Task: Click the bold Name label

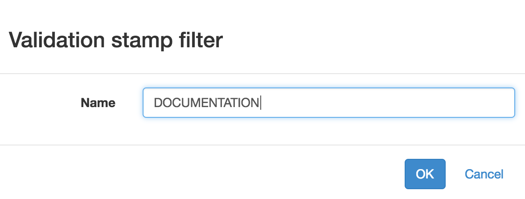Action: point(98,103)
